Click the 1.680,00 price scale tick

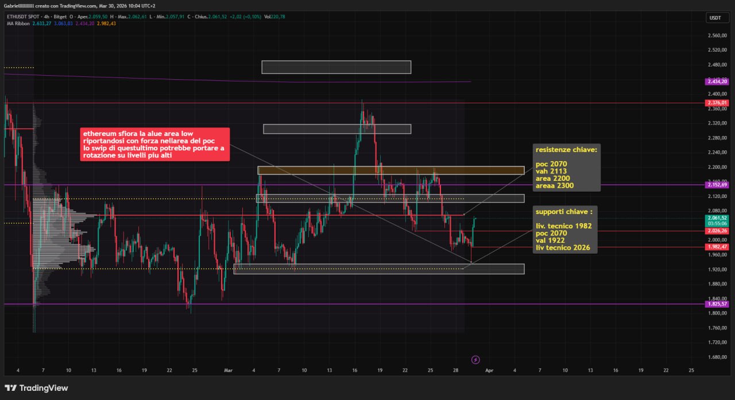click(717, 357)
